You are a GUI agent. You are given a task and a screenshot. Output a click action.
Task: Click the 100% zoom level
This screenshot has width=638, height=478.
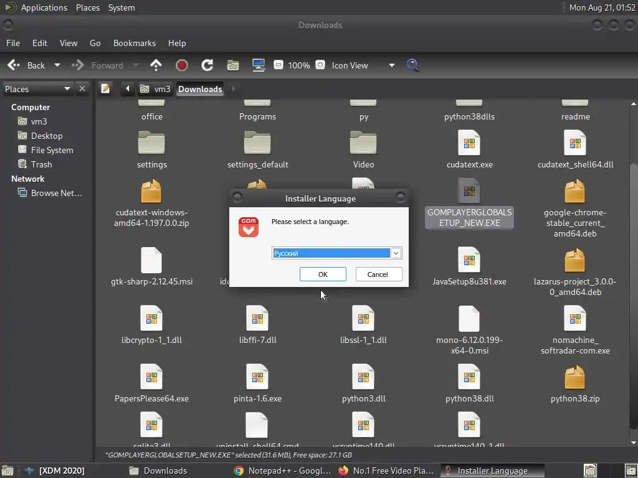[x=299, y=65]
